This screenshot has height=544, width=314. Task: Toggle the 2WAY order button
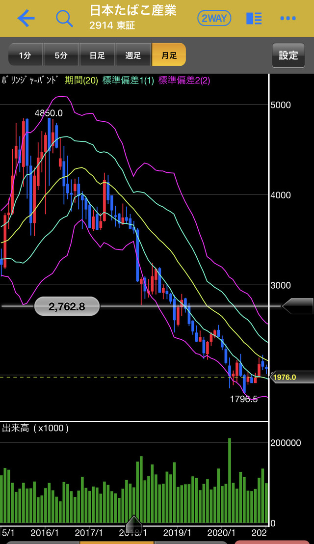pyautogui.click(x=214, y=18)
